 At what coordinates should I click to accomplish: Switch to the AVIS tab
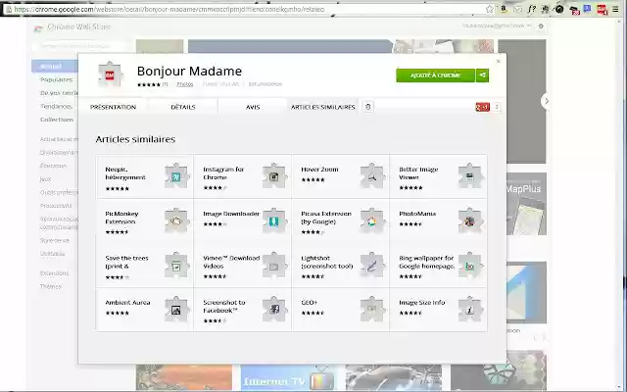tap(253, 107)
